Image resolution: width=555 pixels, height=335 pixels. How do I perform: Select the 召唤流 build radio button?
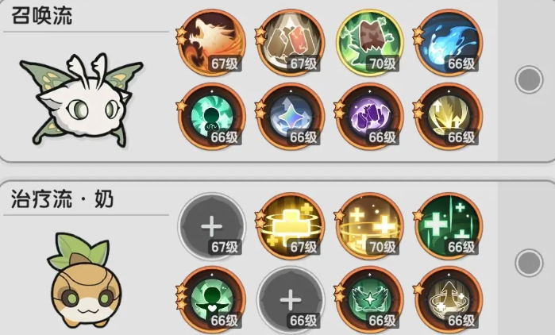[x=529, y=79]
